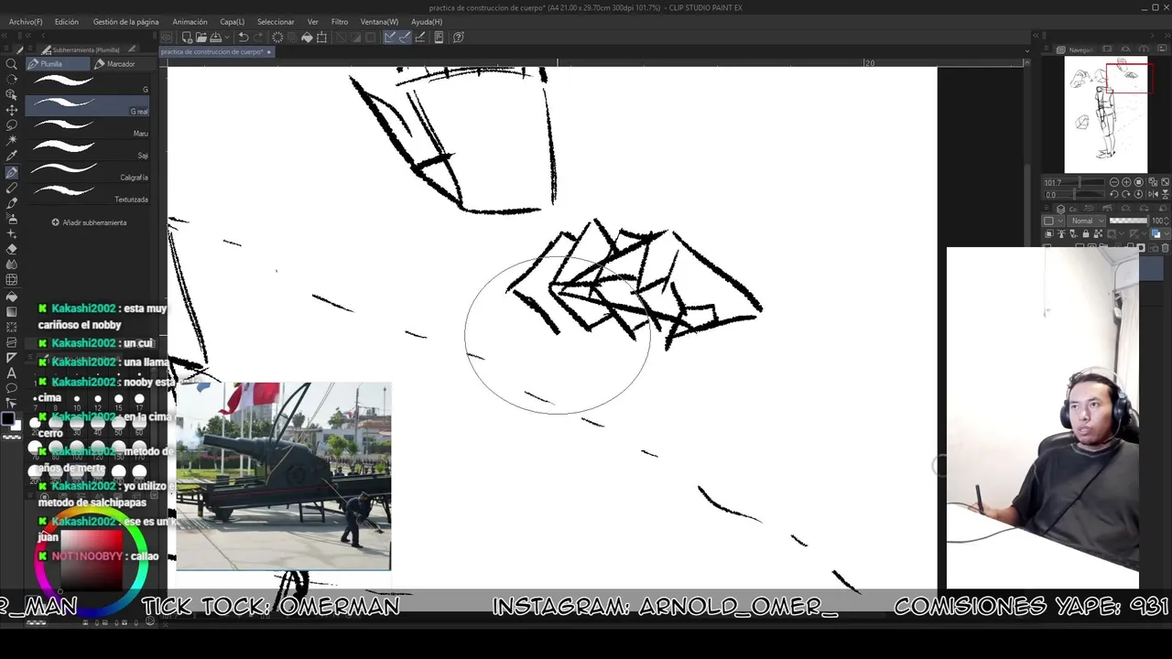Open the Gestión de la página menu

[125, 21]
